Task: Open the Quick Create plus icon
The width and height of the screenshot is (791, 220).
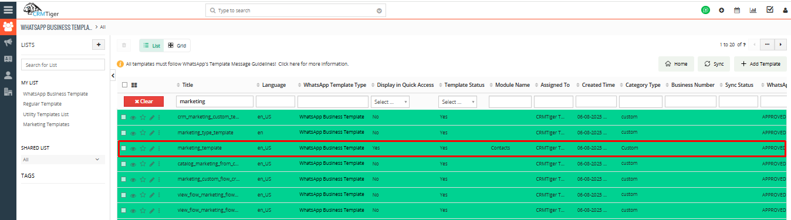Action: click(x=721, y=11)
